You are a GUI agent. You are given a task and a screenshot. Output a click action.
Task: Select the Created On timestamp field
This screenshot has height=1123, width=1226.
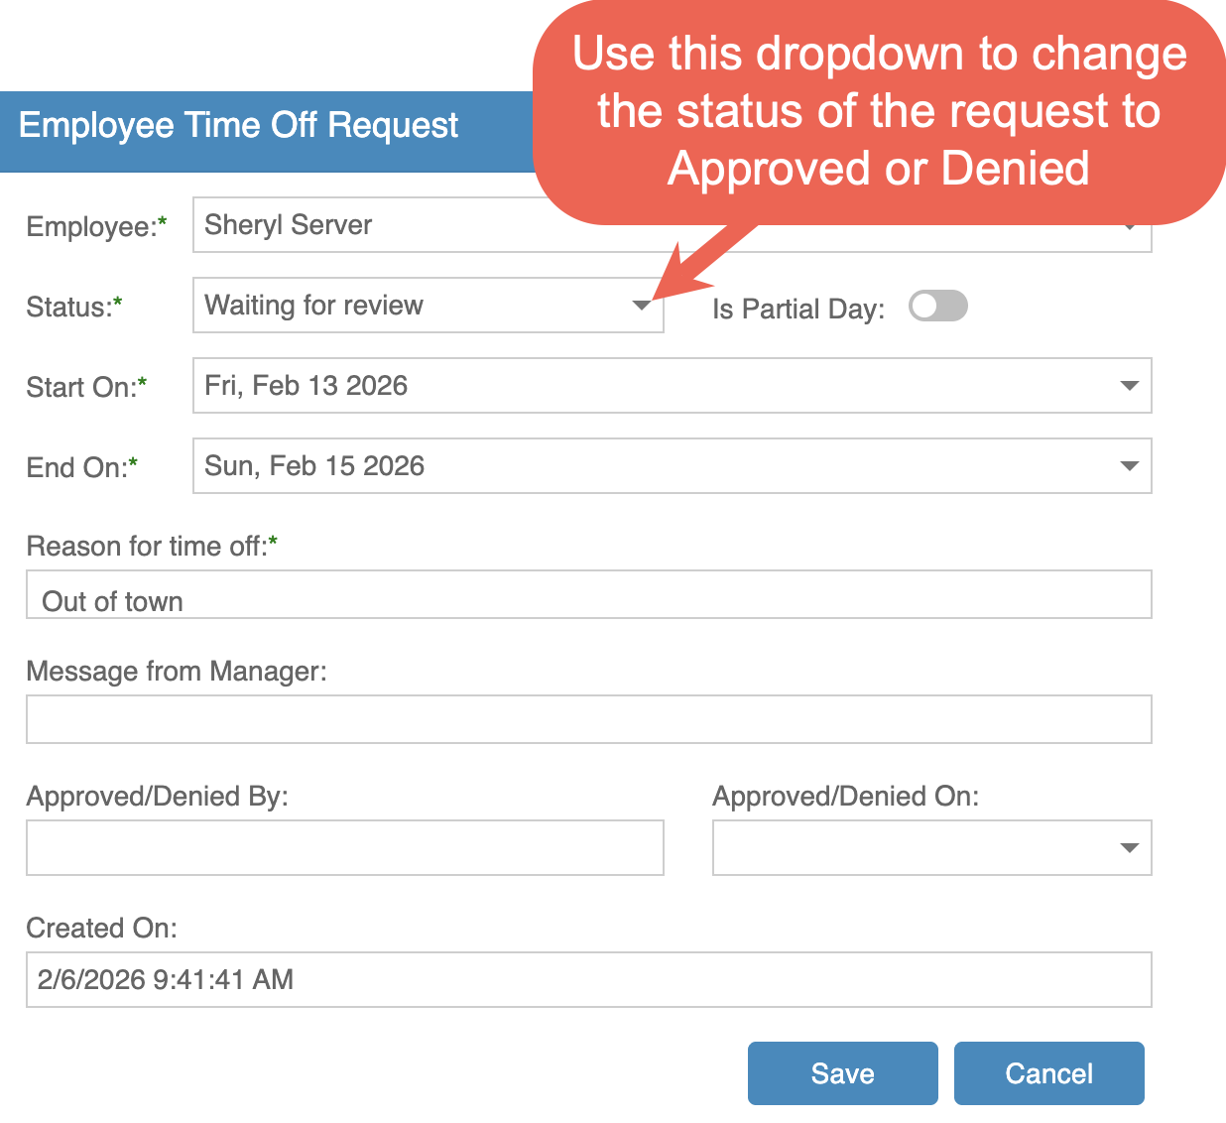[x=588, y=980]
